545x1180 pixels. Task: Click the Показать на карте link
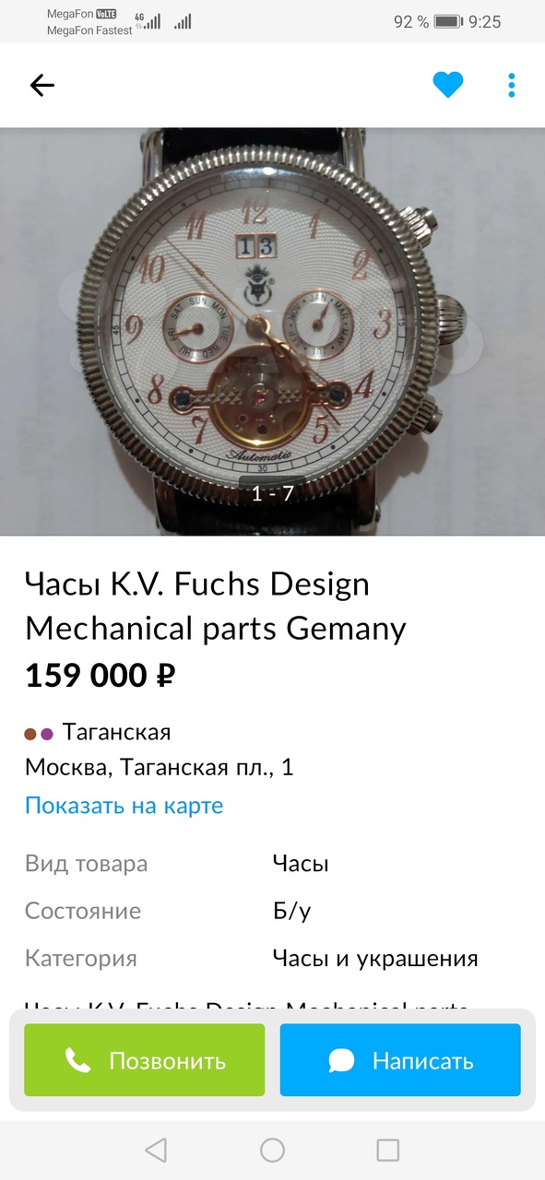(x=124, y=805)
